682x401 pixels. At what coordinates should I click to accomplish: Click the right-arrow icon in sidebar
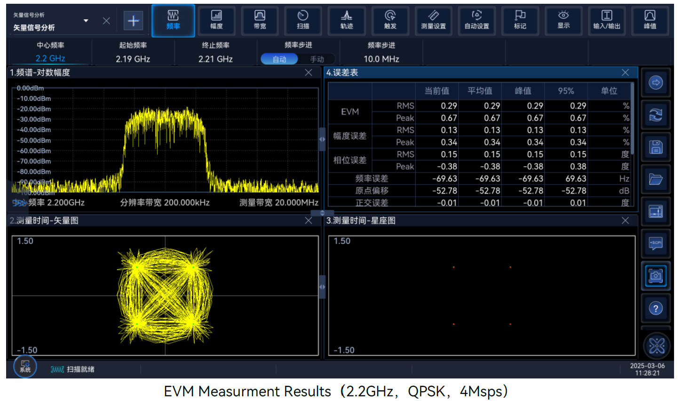point(656,83)
